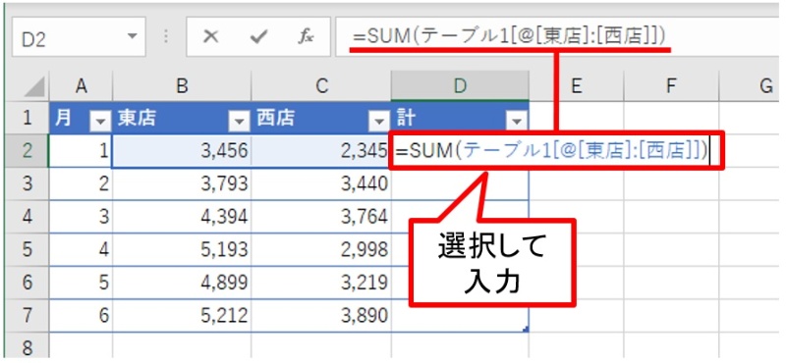Viewport: 786px width, 363px height.
Task: Click cell containing 2,998
Action: (321, 250)
